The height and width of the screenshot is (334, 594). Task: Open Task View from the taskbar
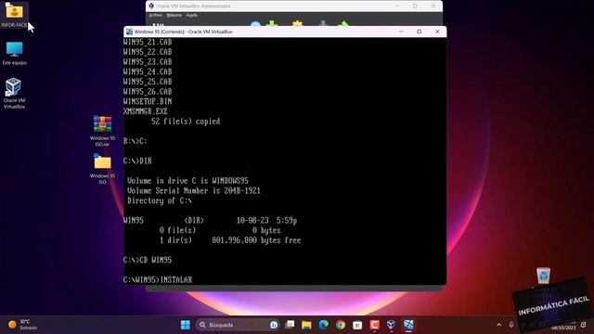point(290,325)
